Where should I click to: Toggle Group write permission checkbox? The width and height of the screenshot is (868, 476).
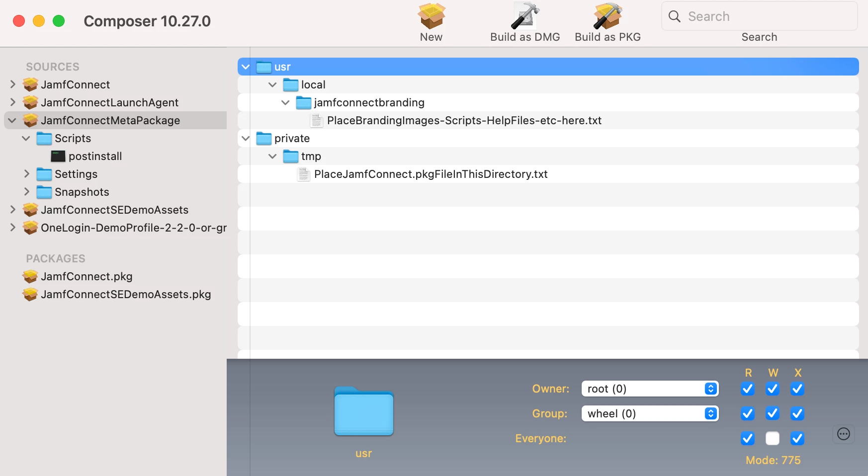click(773, 413)
